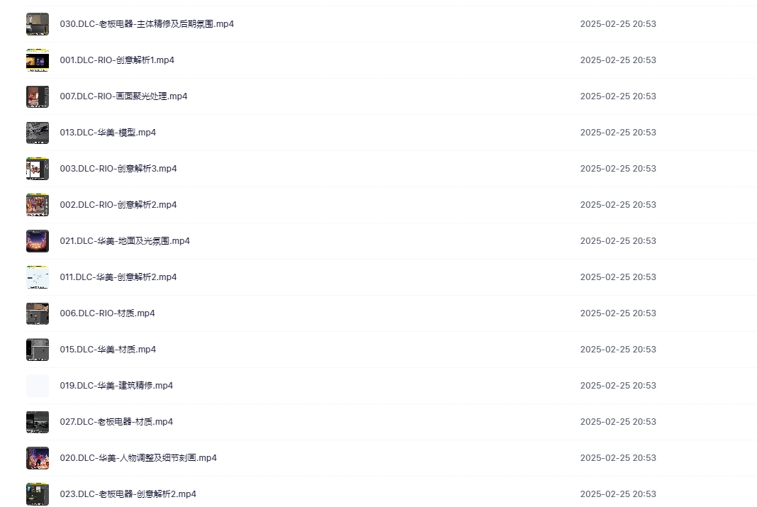757x507 pixels.
Task: Open 021.DLC-华美-地面及光氛围.mp4 video thumbnail
Action: click(x=37, y=241)
